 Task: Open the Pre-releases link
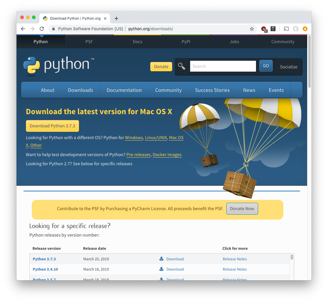(138, 155)
